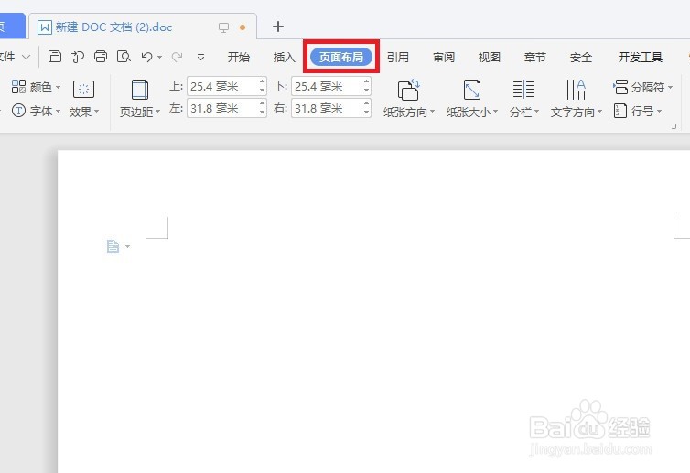Open the 字体 theme fonts dropdown
Screen dimensions: 690x473
click(x=36, y=111)
